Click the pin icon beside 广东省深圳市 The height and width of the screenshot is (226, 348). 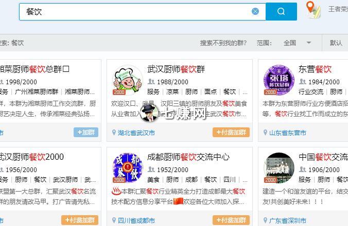265,220
